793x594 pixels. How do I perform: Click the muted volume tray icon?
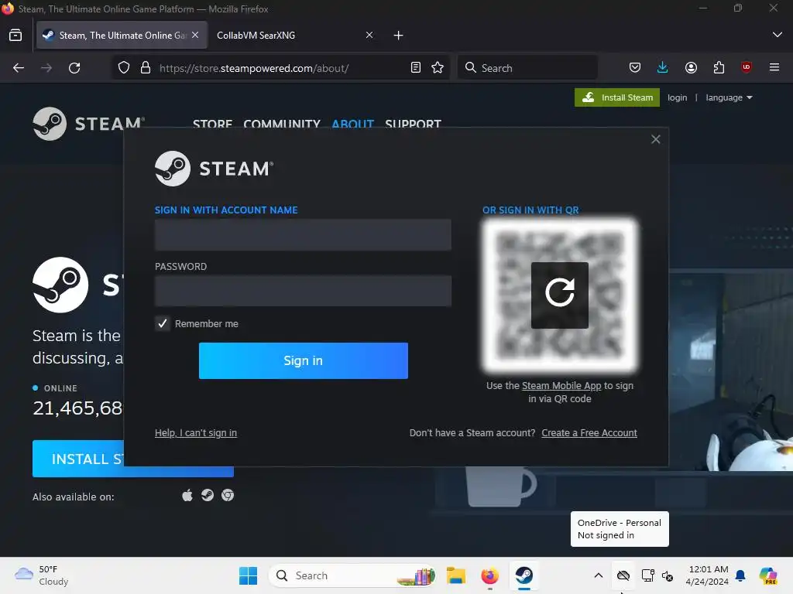click(x=668, y=575)
